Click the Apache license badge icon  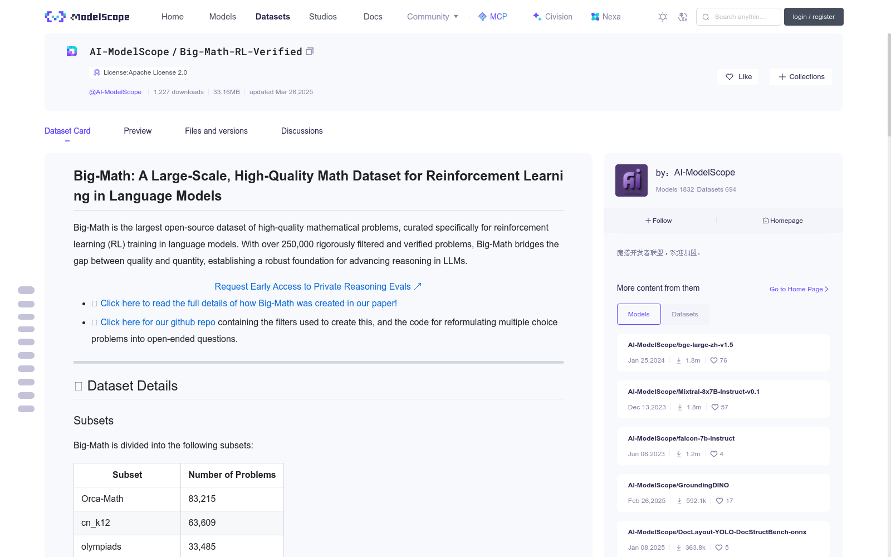(x=97, y=72)
